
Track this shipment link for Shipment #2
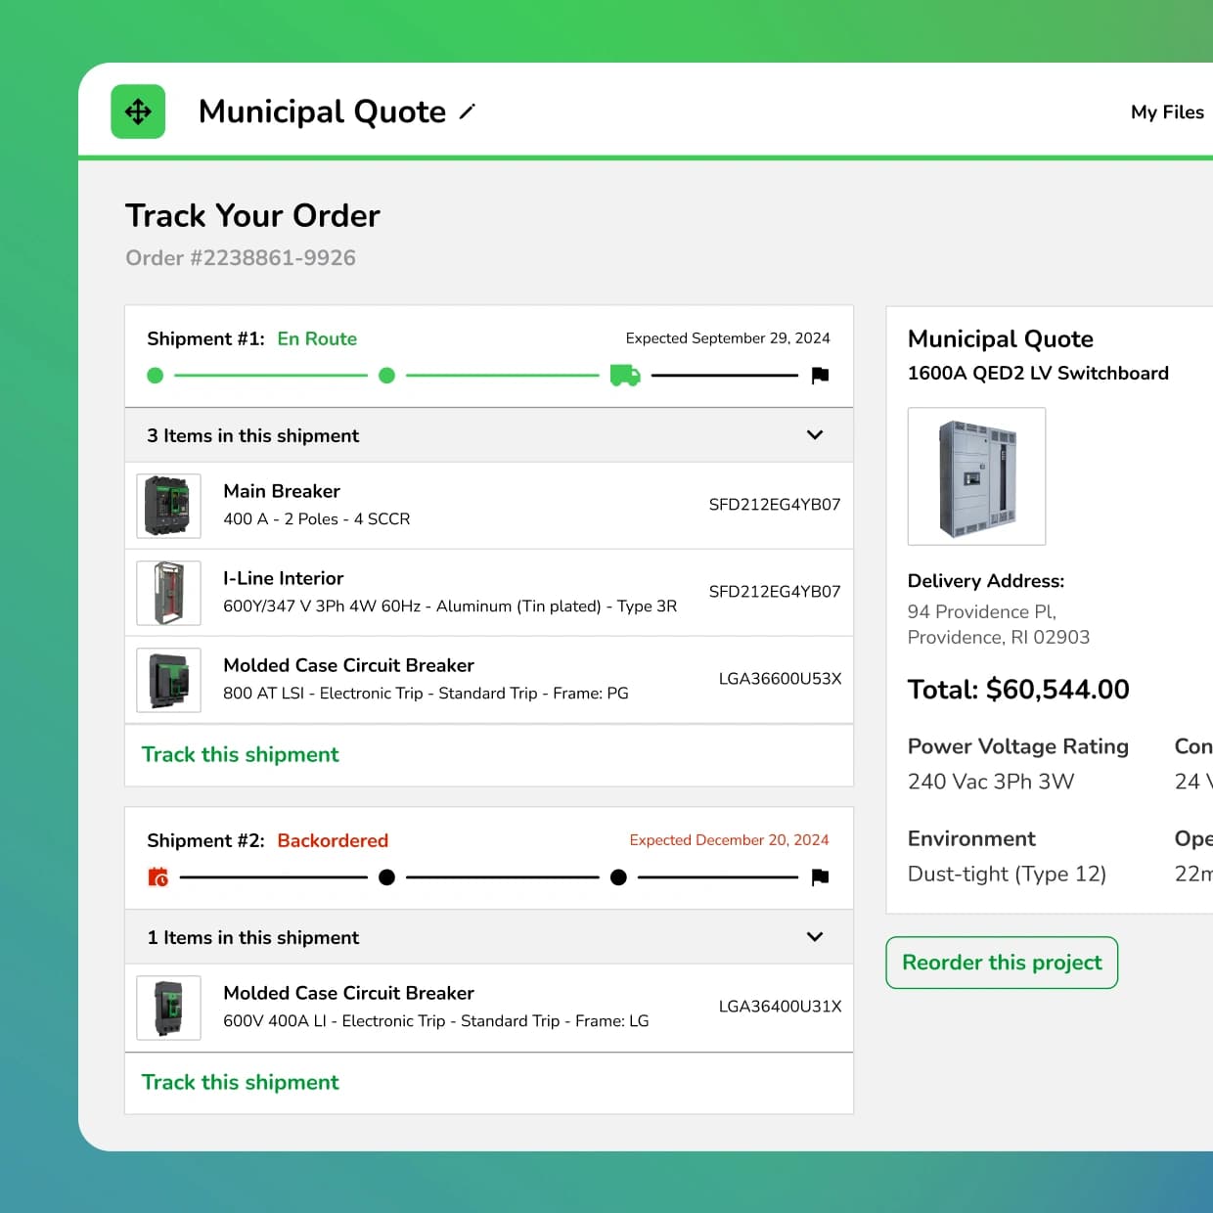pos(240,1082)
